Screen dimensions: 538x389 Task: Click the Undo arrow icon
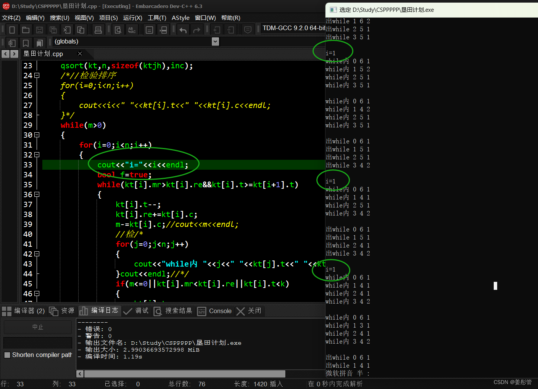coord(183,30)
